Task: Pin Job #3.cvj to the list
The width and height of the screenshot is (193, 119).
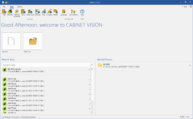Action: coord(90,89)
